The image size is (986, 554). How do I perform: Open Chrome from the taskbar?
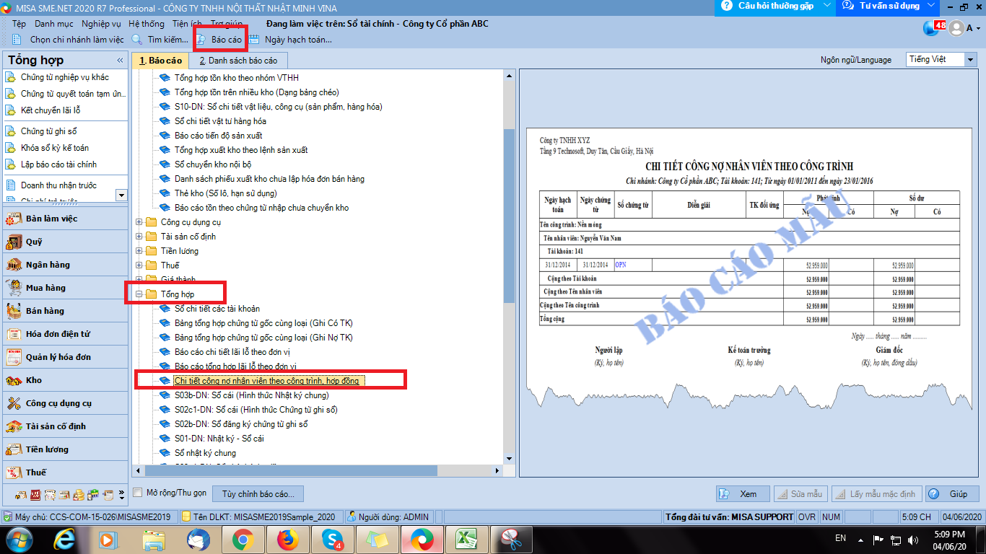point(242,539)
